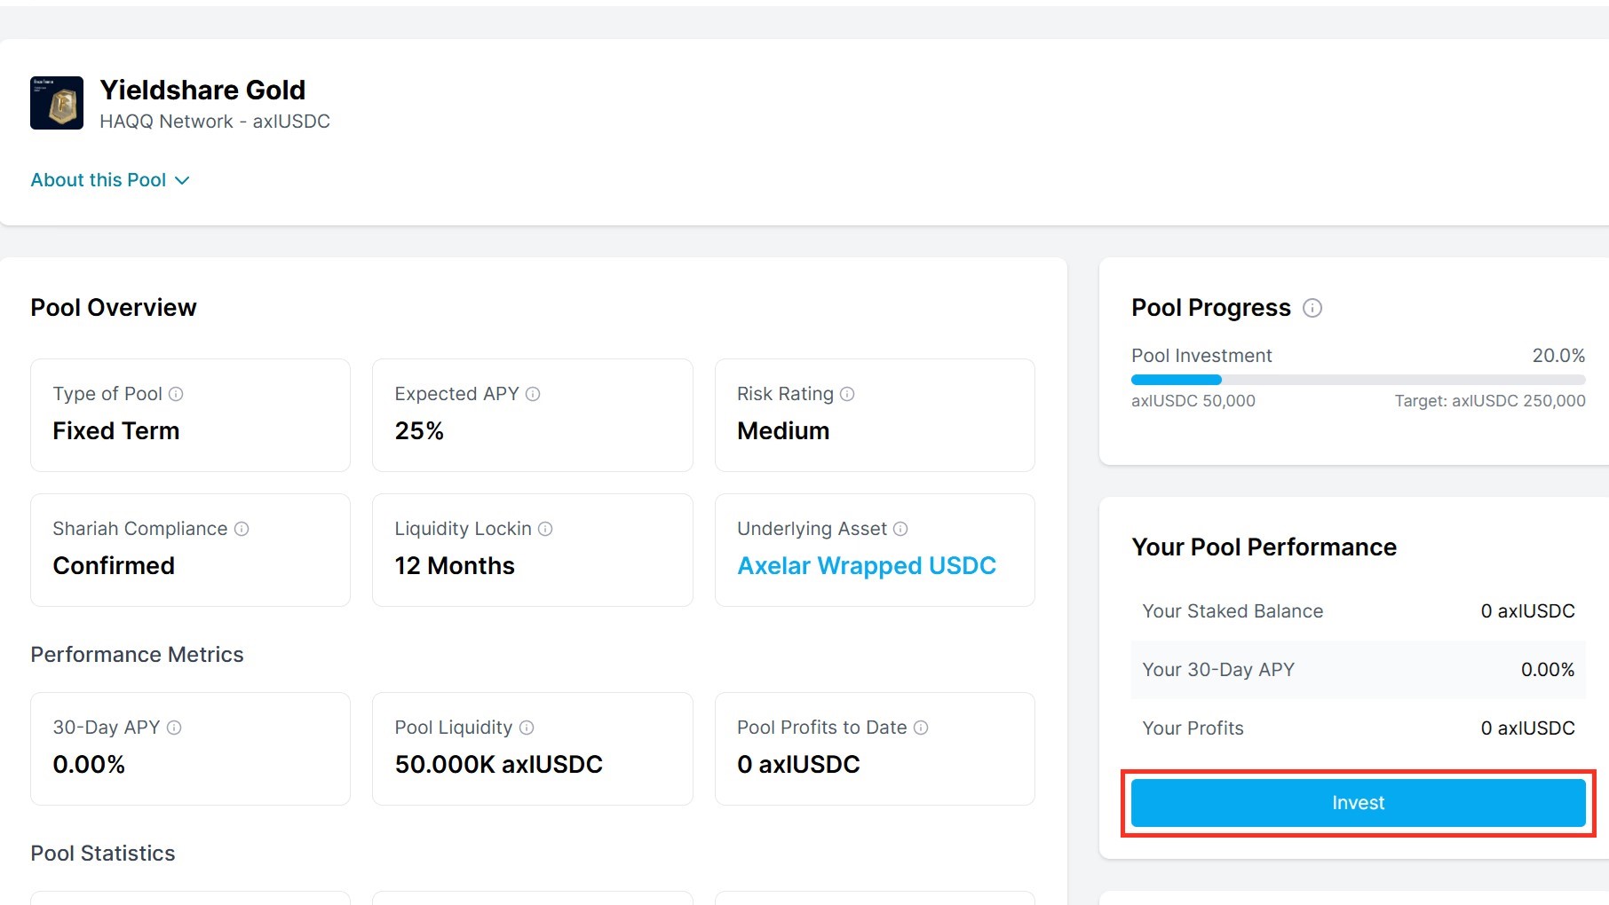Select the HAQQ Network - axlUSDC subtitle

[x=215, y=122]
